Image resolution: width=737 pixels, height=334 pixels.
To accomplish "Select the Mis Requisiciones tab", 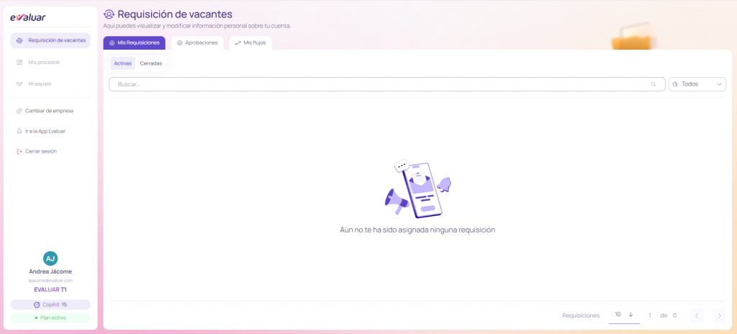I will tap(134, 43).
